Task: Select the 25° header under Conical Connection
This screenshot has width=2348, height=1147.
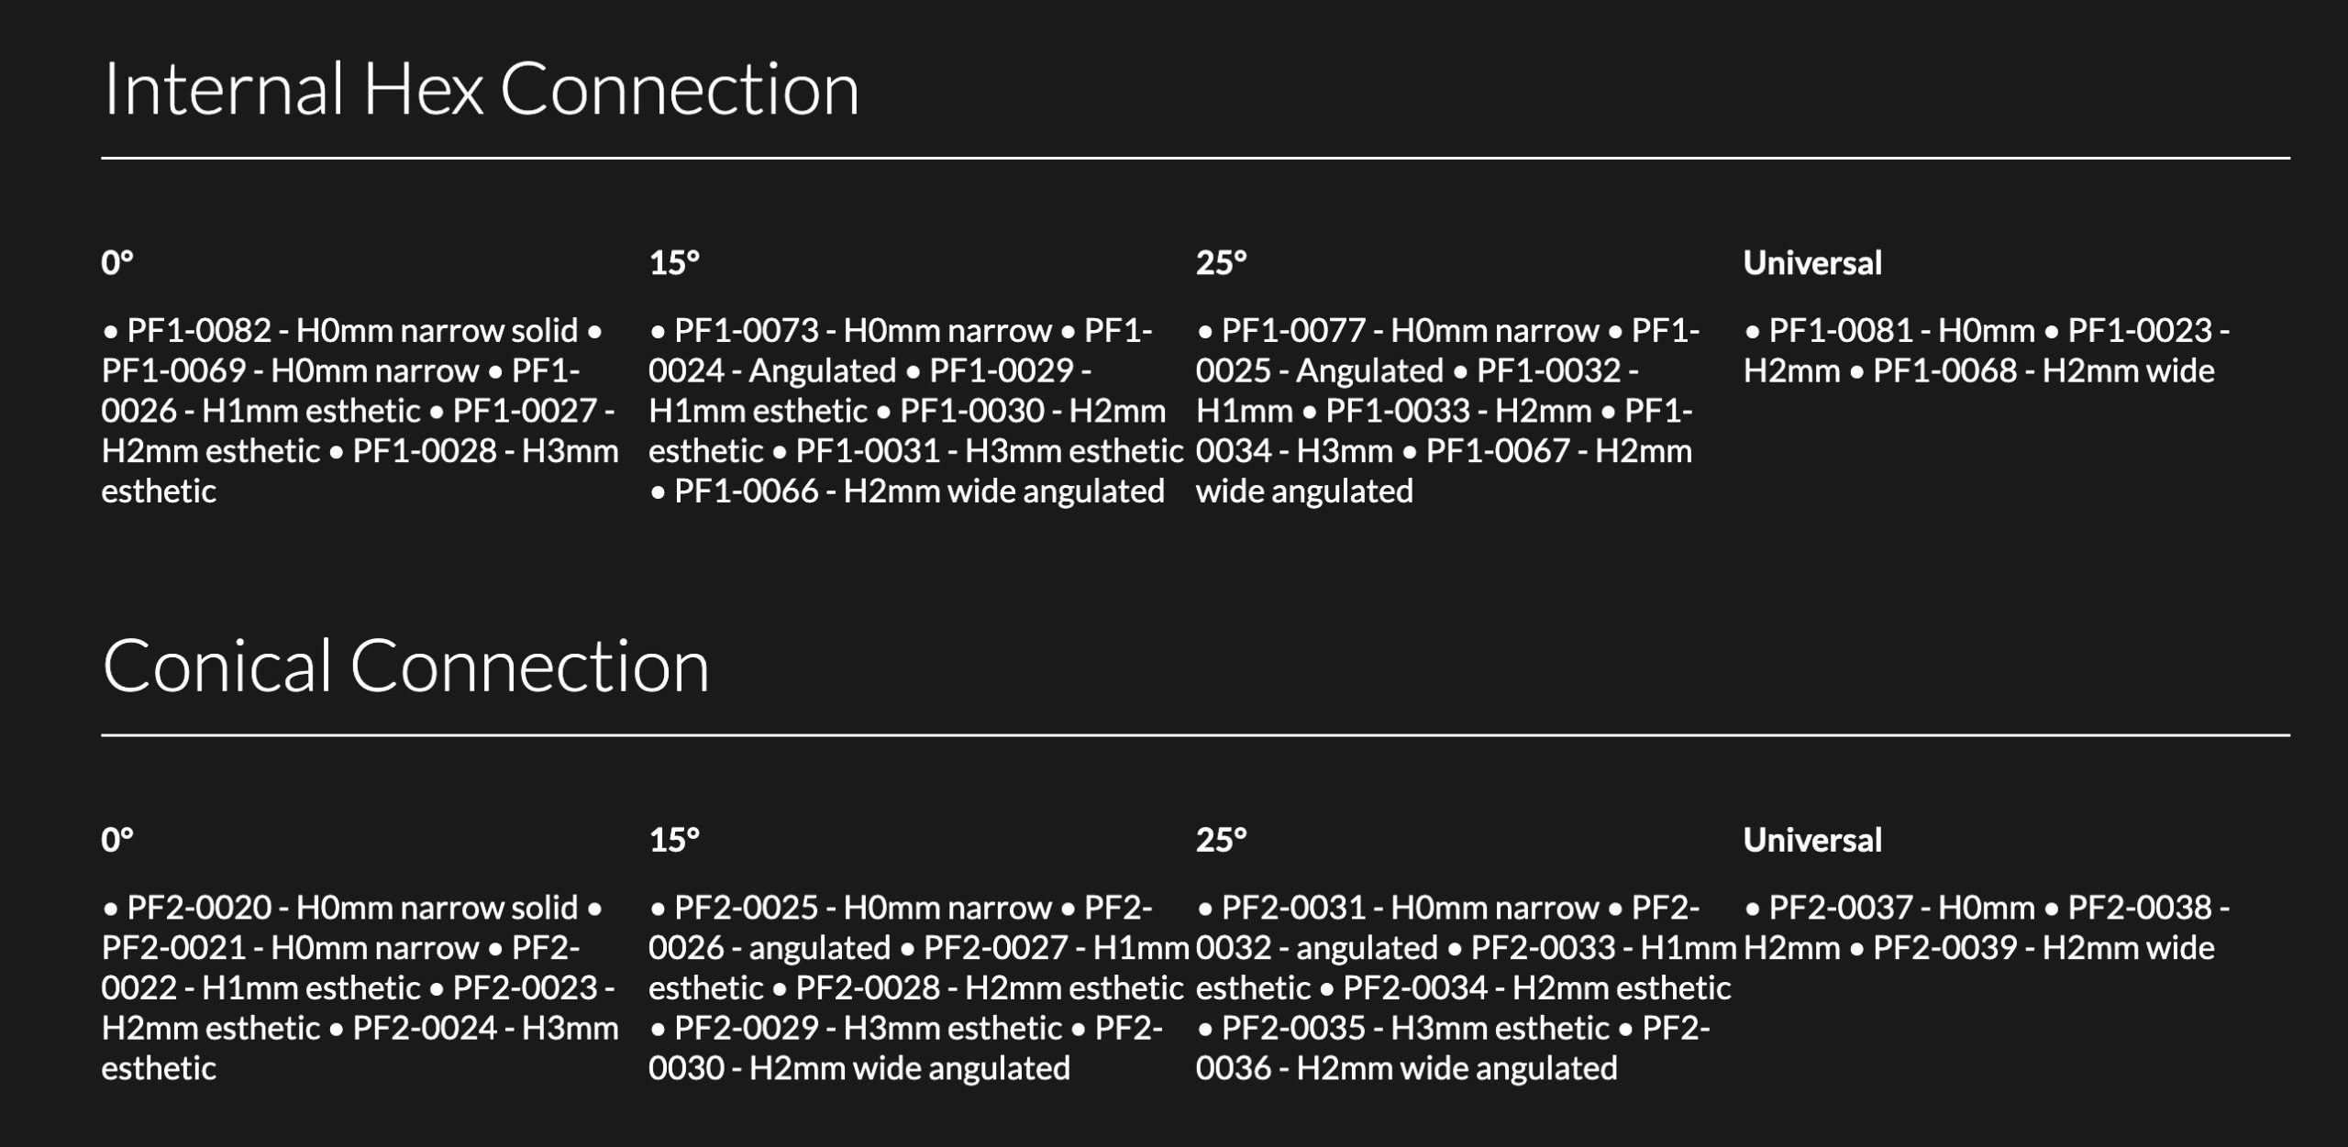Action: click(x=1221, y=840)
